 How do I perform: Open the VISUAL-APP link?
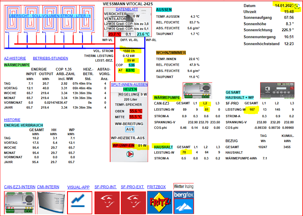[79, 187]
